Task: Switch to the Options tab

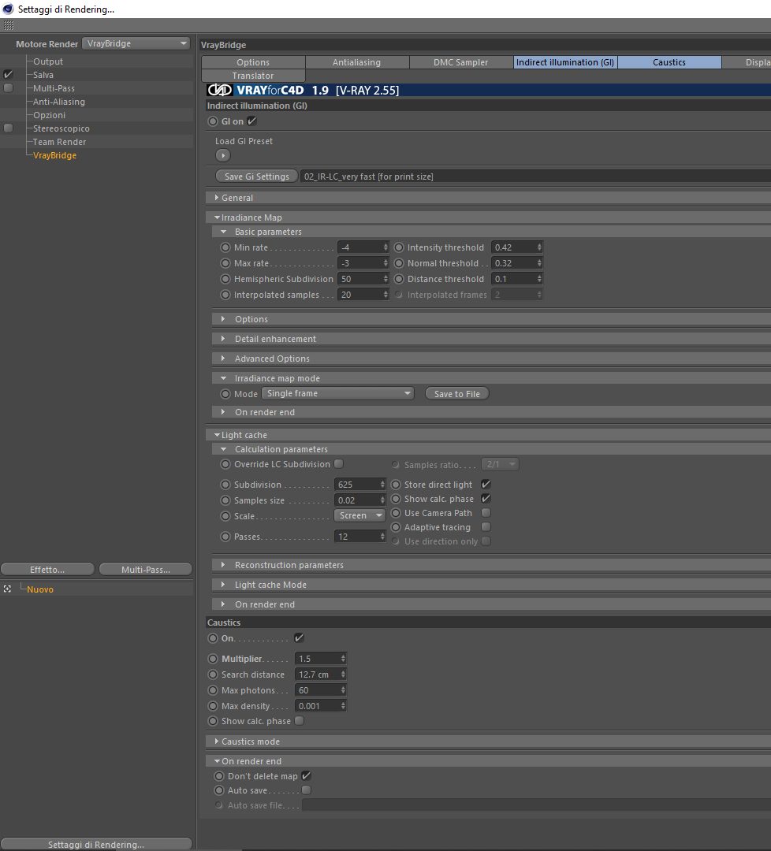Action: 253,62
